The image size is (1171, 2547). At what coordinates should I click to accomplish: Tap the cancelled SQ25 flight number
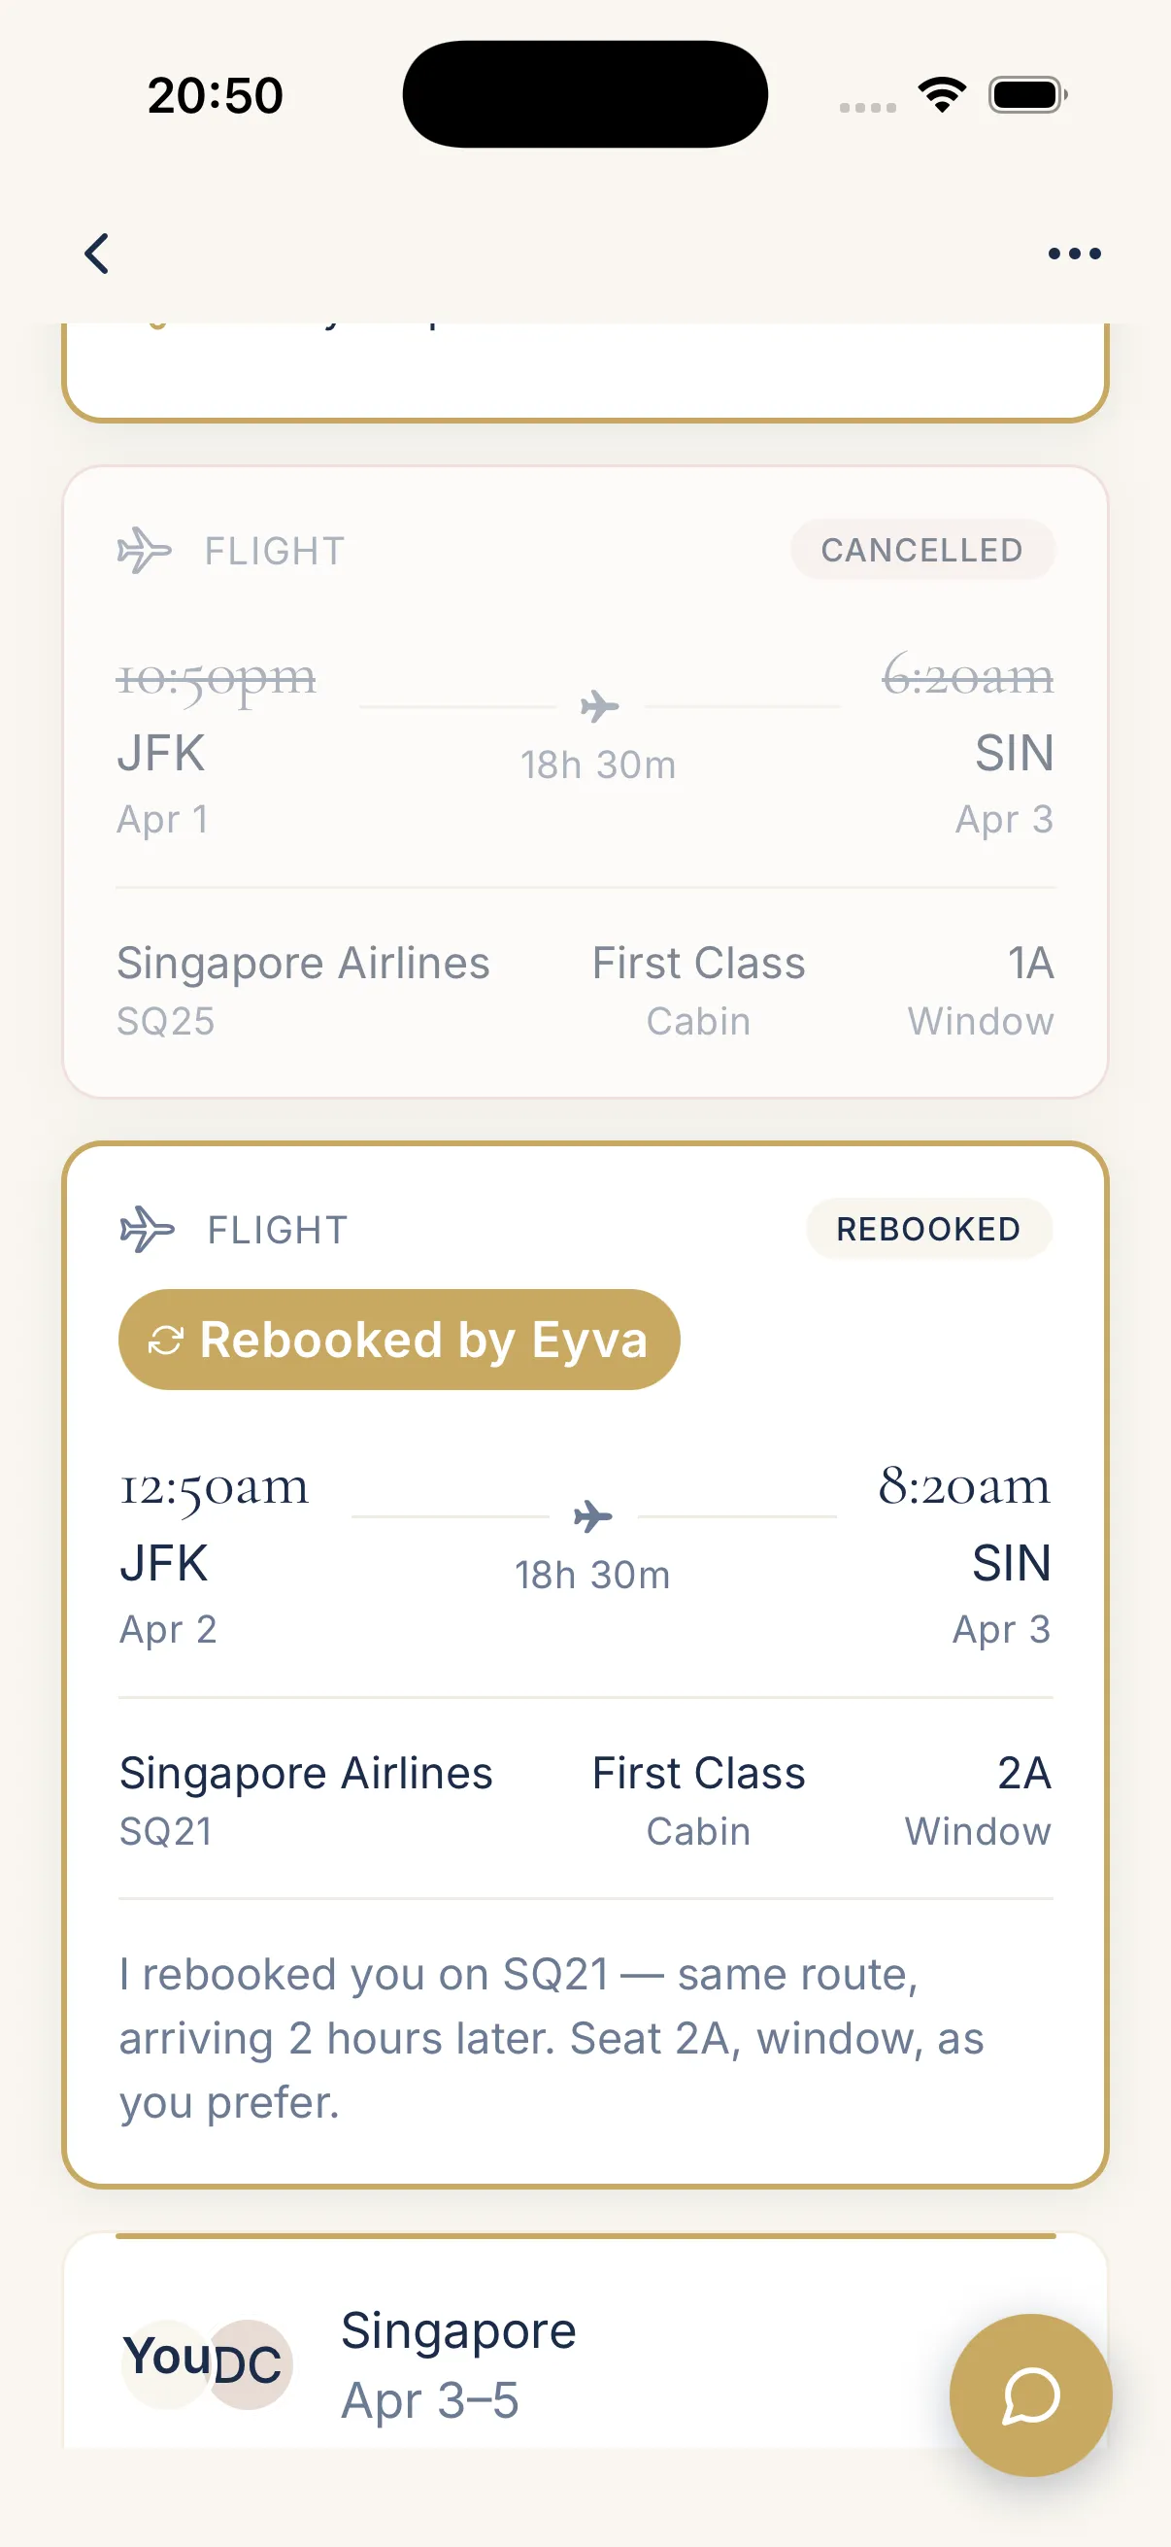tap(166, 1021)
